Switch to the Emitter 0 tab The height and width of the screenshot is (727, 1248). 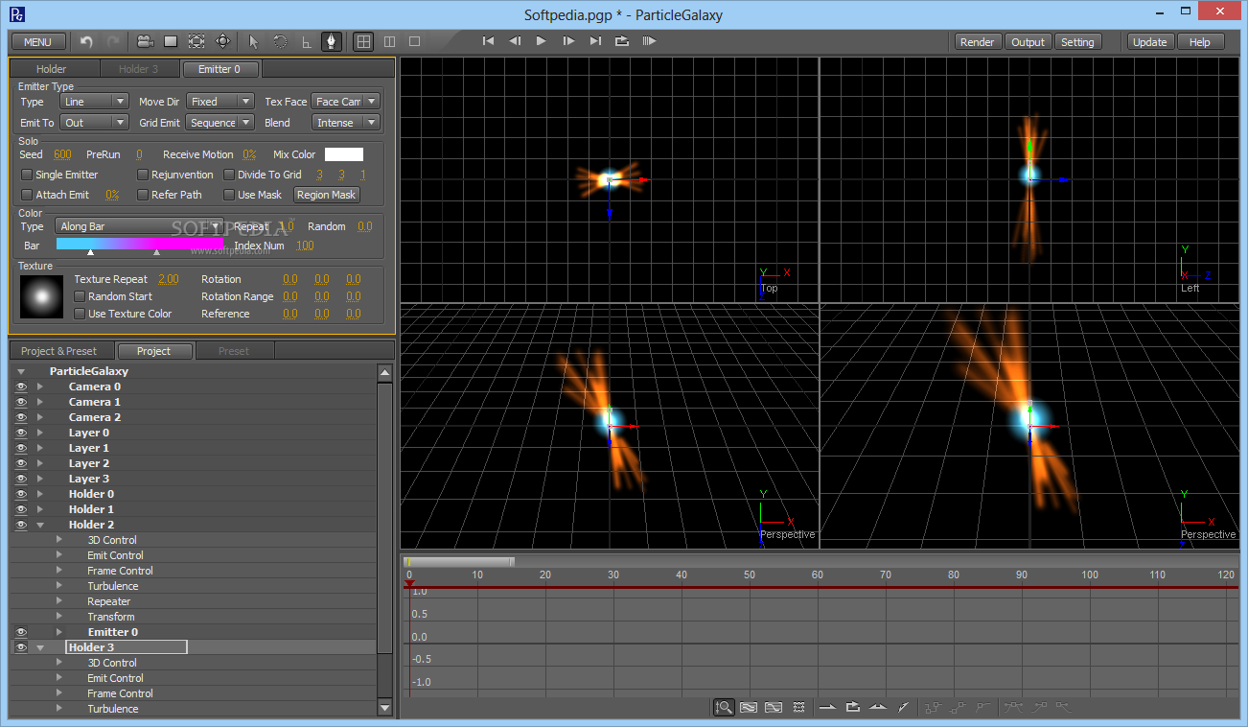coord(220,69)
